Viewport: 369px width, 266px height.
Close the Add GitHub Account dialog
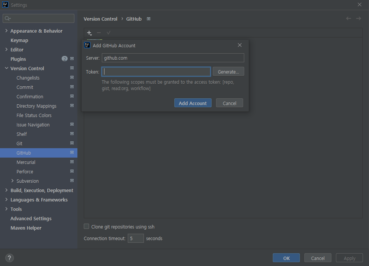click(x=240, y=45)
